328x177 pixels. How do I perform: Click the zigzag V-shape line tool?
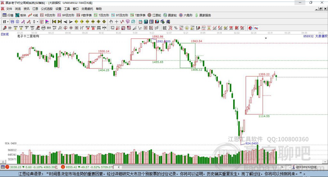pyautogui.click(x=140, y=28)
